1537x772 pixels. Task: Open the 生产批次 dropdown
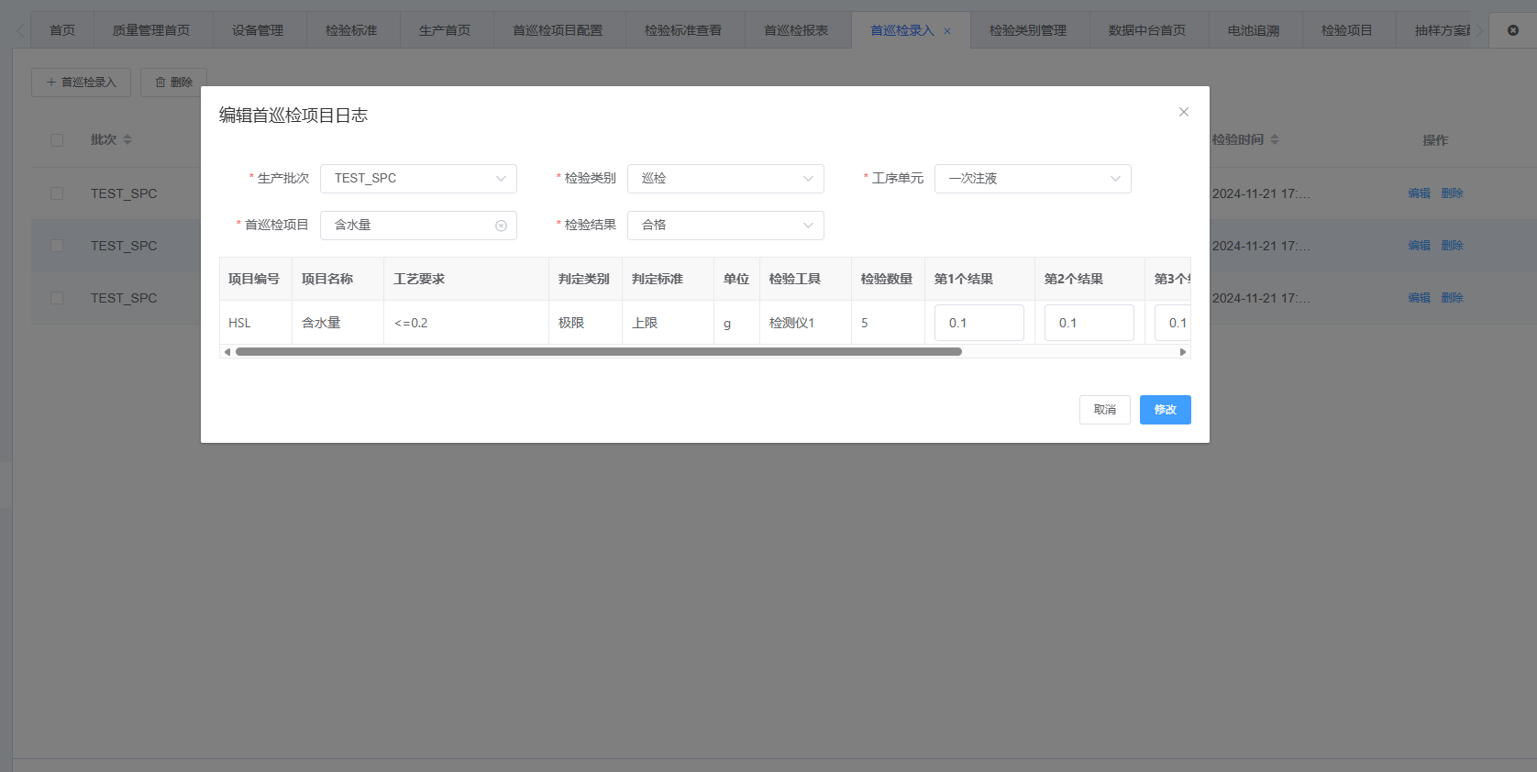(x=418, y=179)
